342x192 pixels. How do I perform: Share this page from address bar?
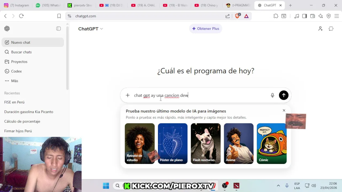pyautogui.click(x=228, y=16)
